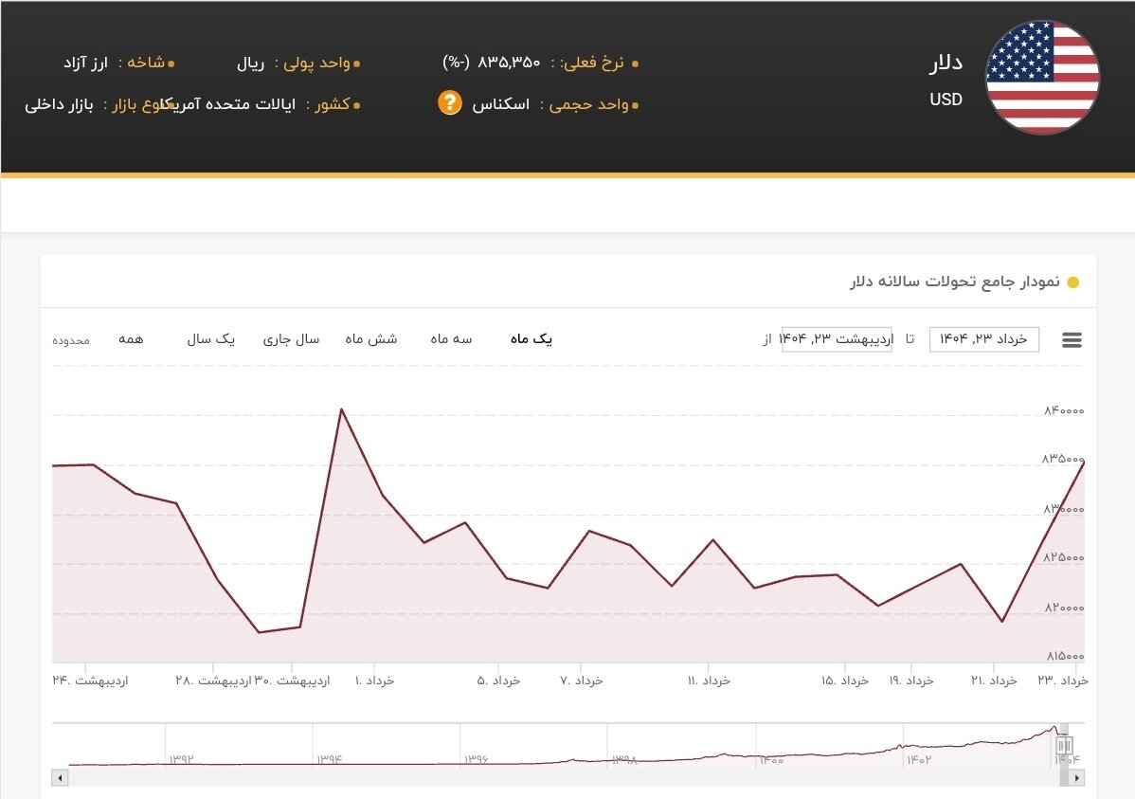Select the یک سال range
Viewport: 1135px width, 799px height.
210,338
